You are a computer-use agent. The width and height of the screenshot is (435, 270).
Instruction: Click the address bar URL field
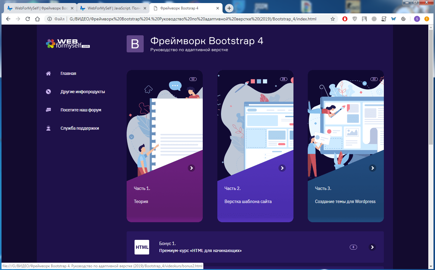click(193, 19)
